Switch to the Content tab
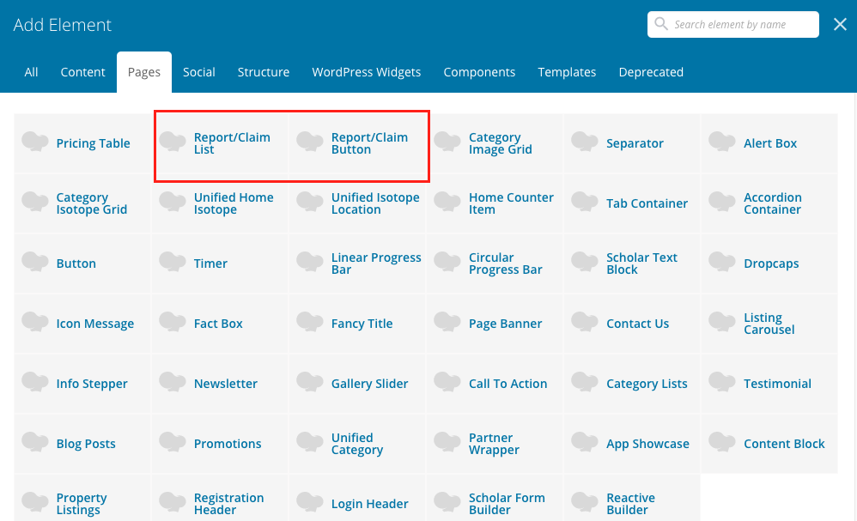This screenshot has width=857, height=521. pos(82,72)
